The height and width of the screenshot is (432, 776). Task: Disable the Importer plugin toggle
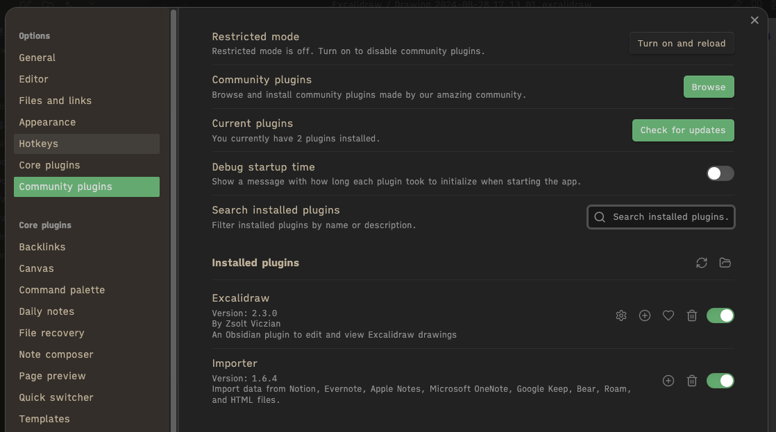(x=720, y=381)
